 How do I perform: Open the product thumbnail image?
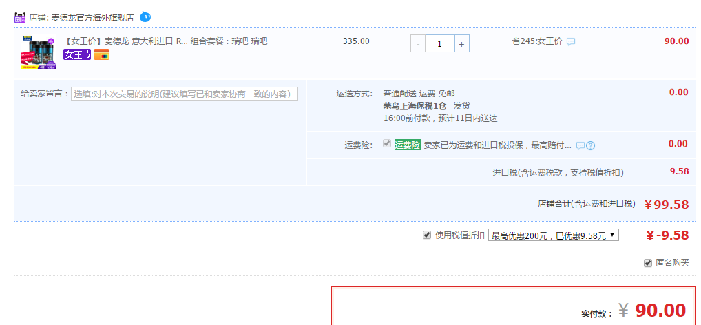pos(39,52)
